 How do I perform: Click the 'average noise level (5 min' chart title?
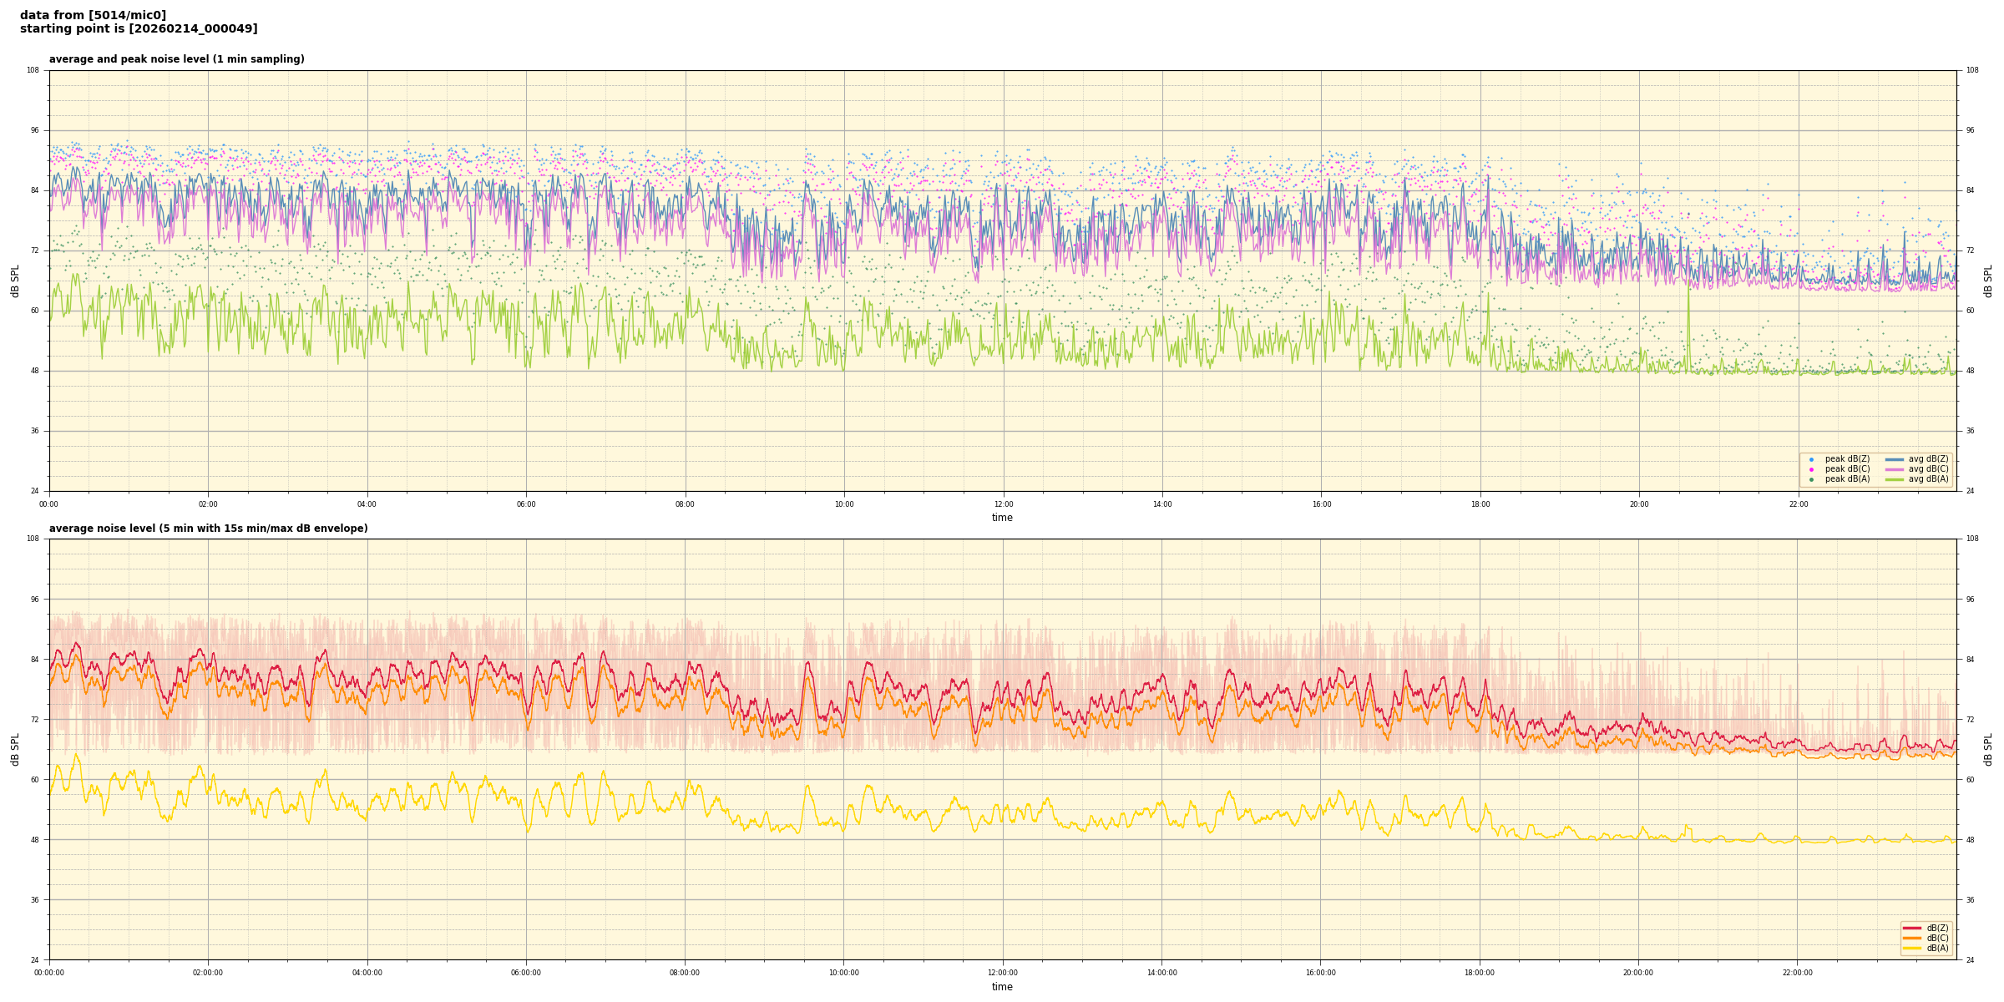point(208,529)
